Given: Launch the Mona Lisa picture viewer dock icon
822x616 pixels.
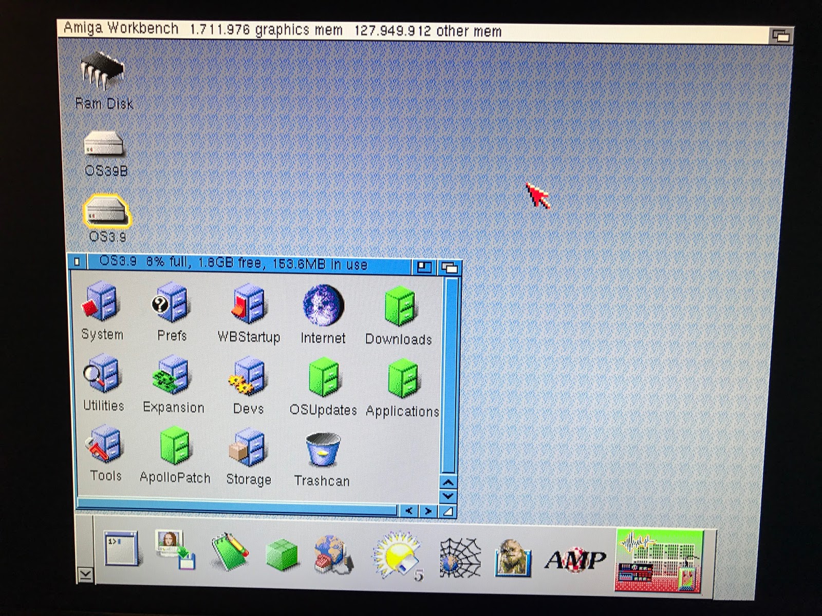Looking at the screenshot, I should click(x=175, y=549).
